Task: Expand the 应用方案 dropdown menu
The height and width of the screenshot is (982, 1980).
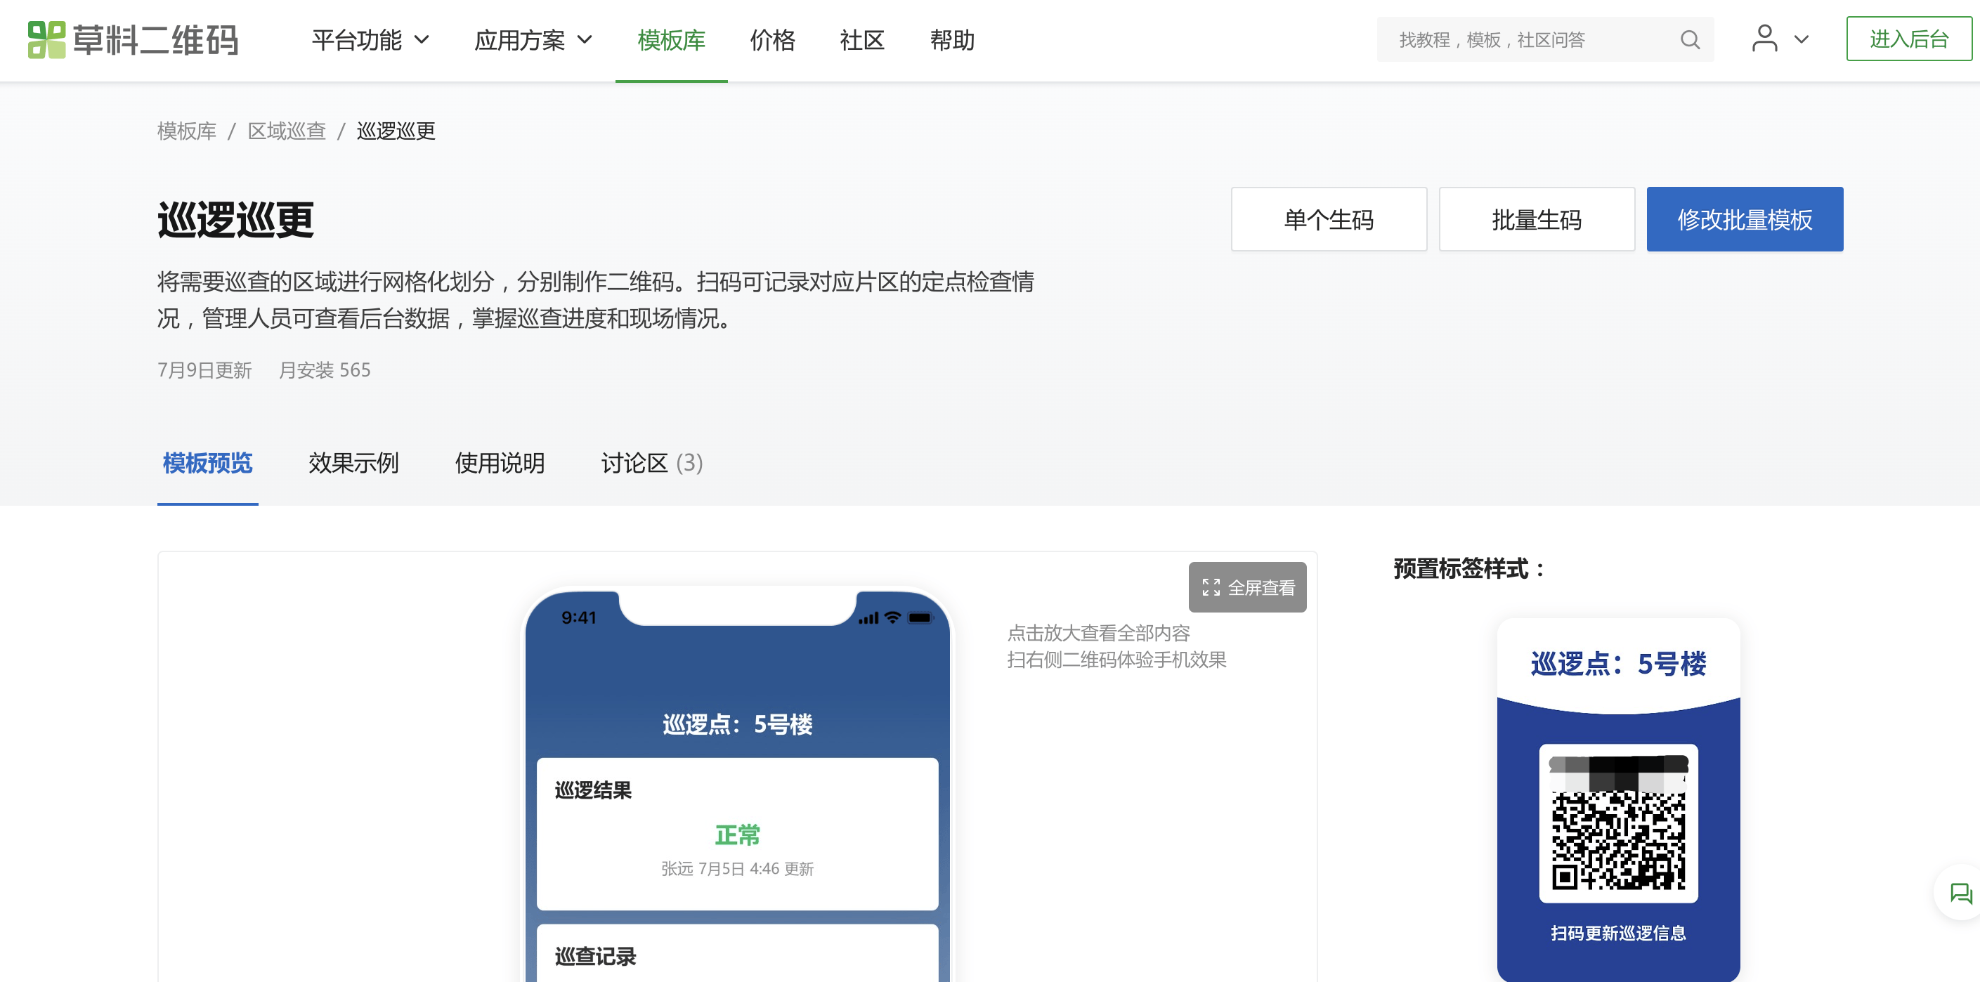Action: pyautogui.click(x=533, y=40)
